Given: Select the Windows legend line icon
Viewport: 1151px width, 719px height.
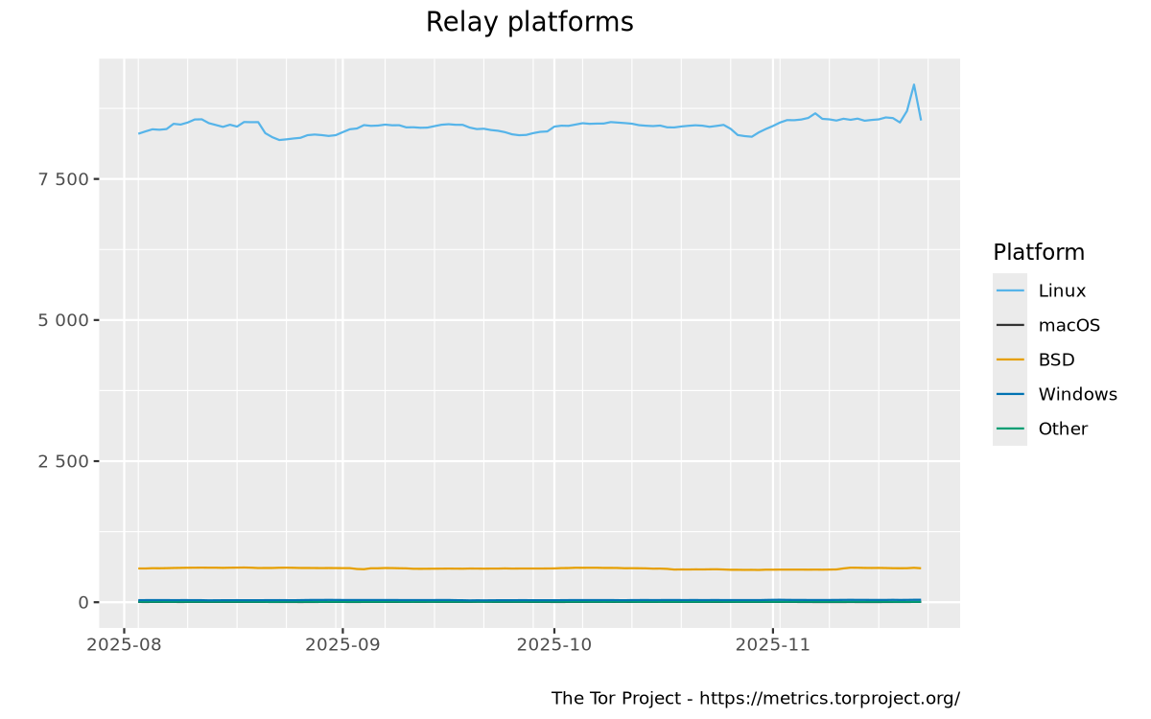Looking at the screenshot, I should coord(1009,394).
